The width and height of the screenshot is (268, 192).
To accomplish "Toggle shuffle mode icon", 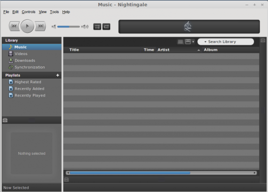I will tap(97, 27).
